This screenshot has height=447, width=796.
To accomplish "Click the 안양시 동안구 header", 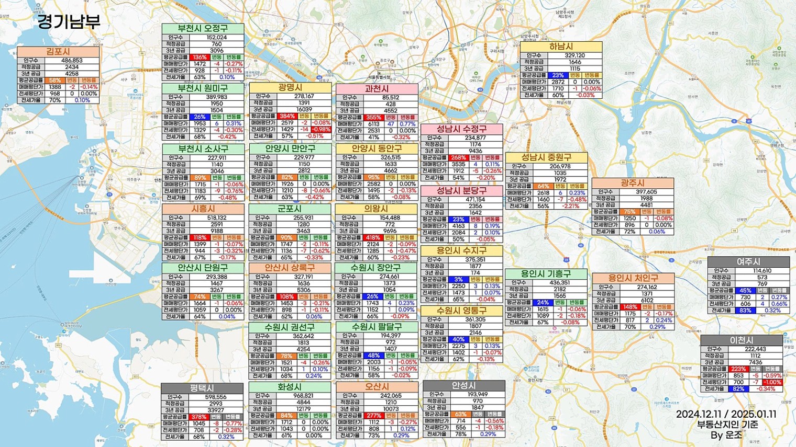I will [x=377, y=148].
